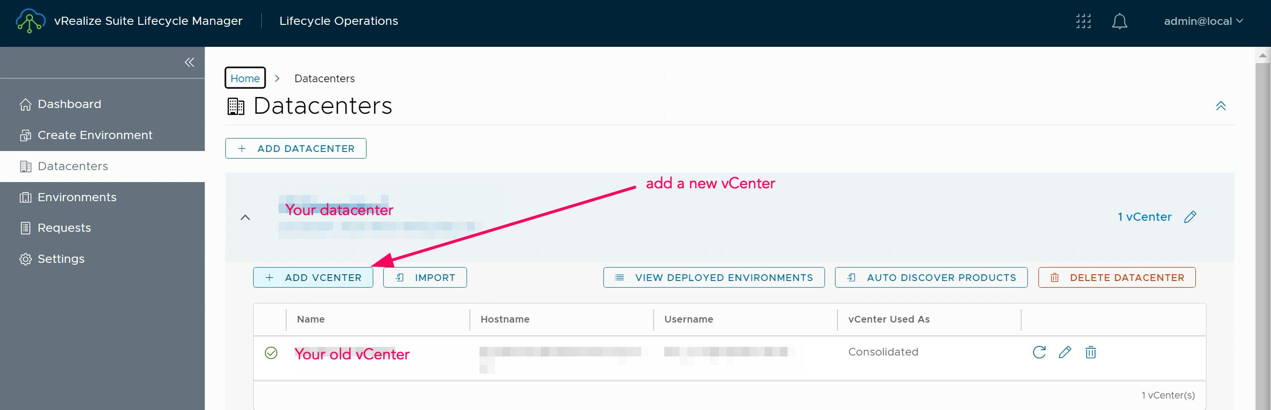The image size is (1271, 410).
Task: Open the notifications bell
Action: [x=1119, y=21]
